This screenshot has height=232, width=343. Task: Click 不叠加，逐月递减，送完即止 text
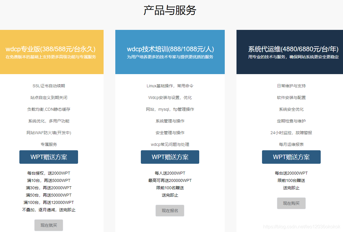[x=49, y=210]
